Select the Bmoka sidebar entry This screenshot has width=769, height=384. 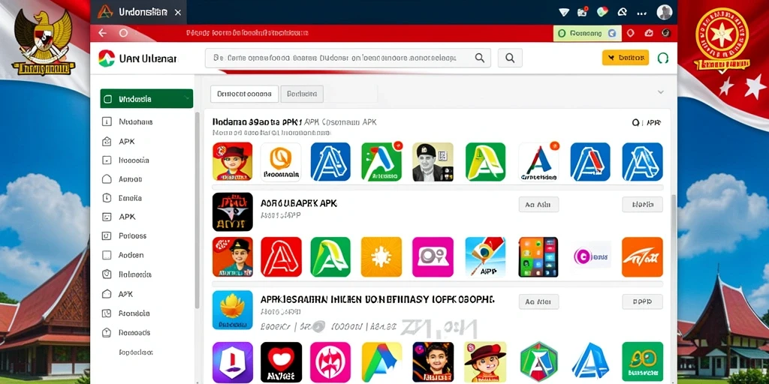point(130,198)
